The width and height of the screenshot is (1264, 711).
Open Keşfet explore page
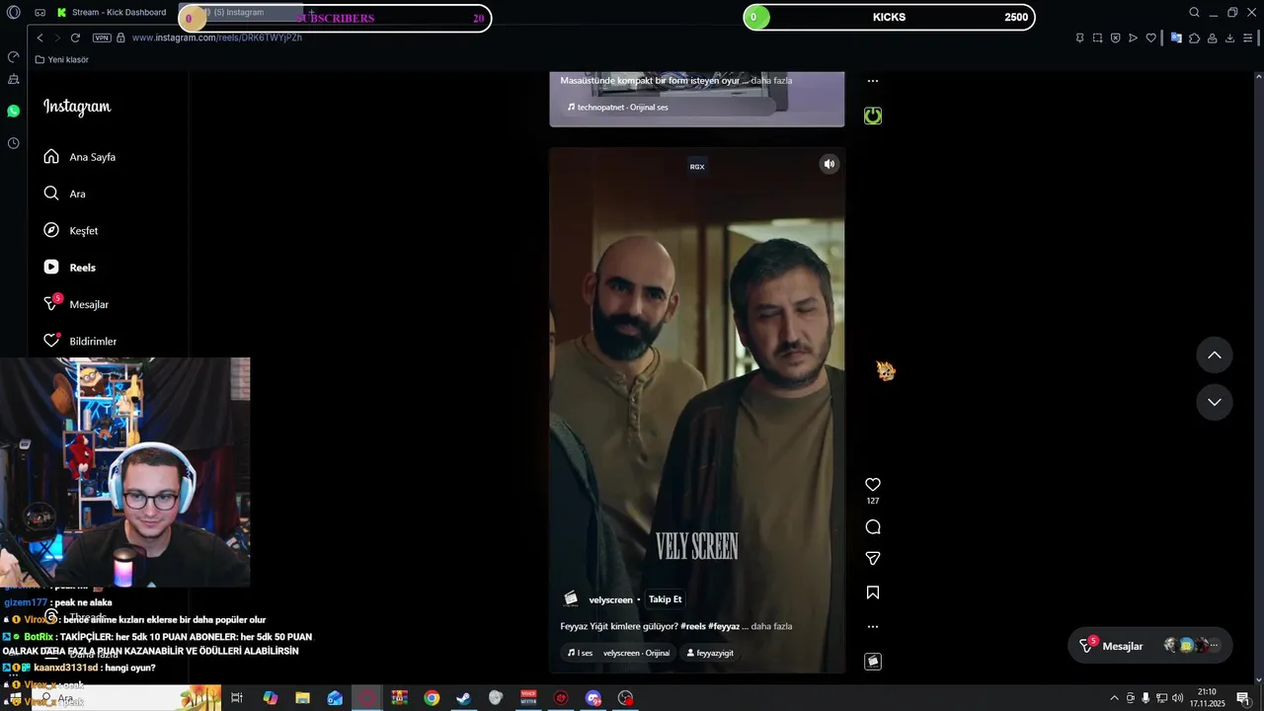pyautogui.click(x=70, y=230)
